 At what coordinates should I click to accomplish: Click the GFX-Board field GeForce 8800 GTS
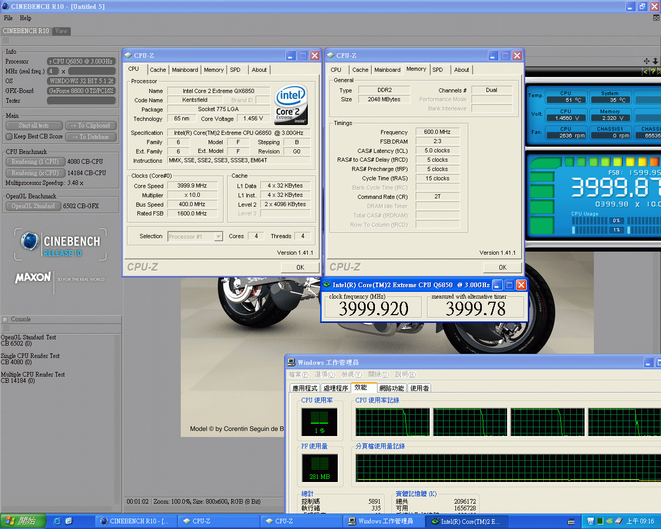click(81, 91)
